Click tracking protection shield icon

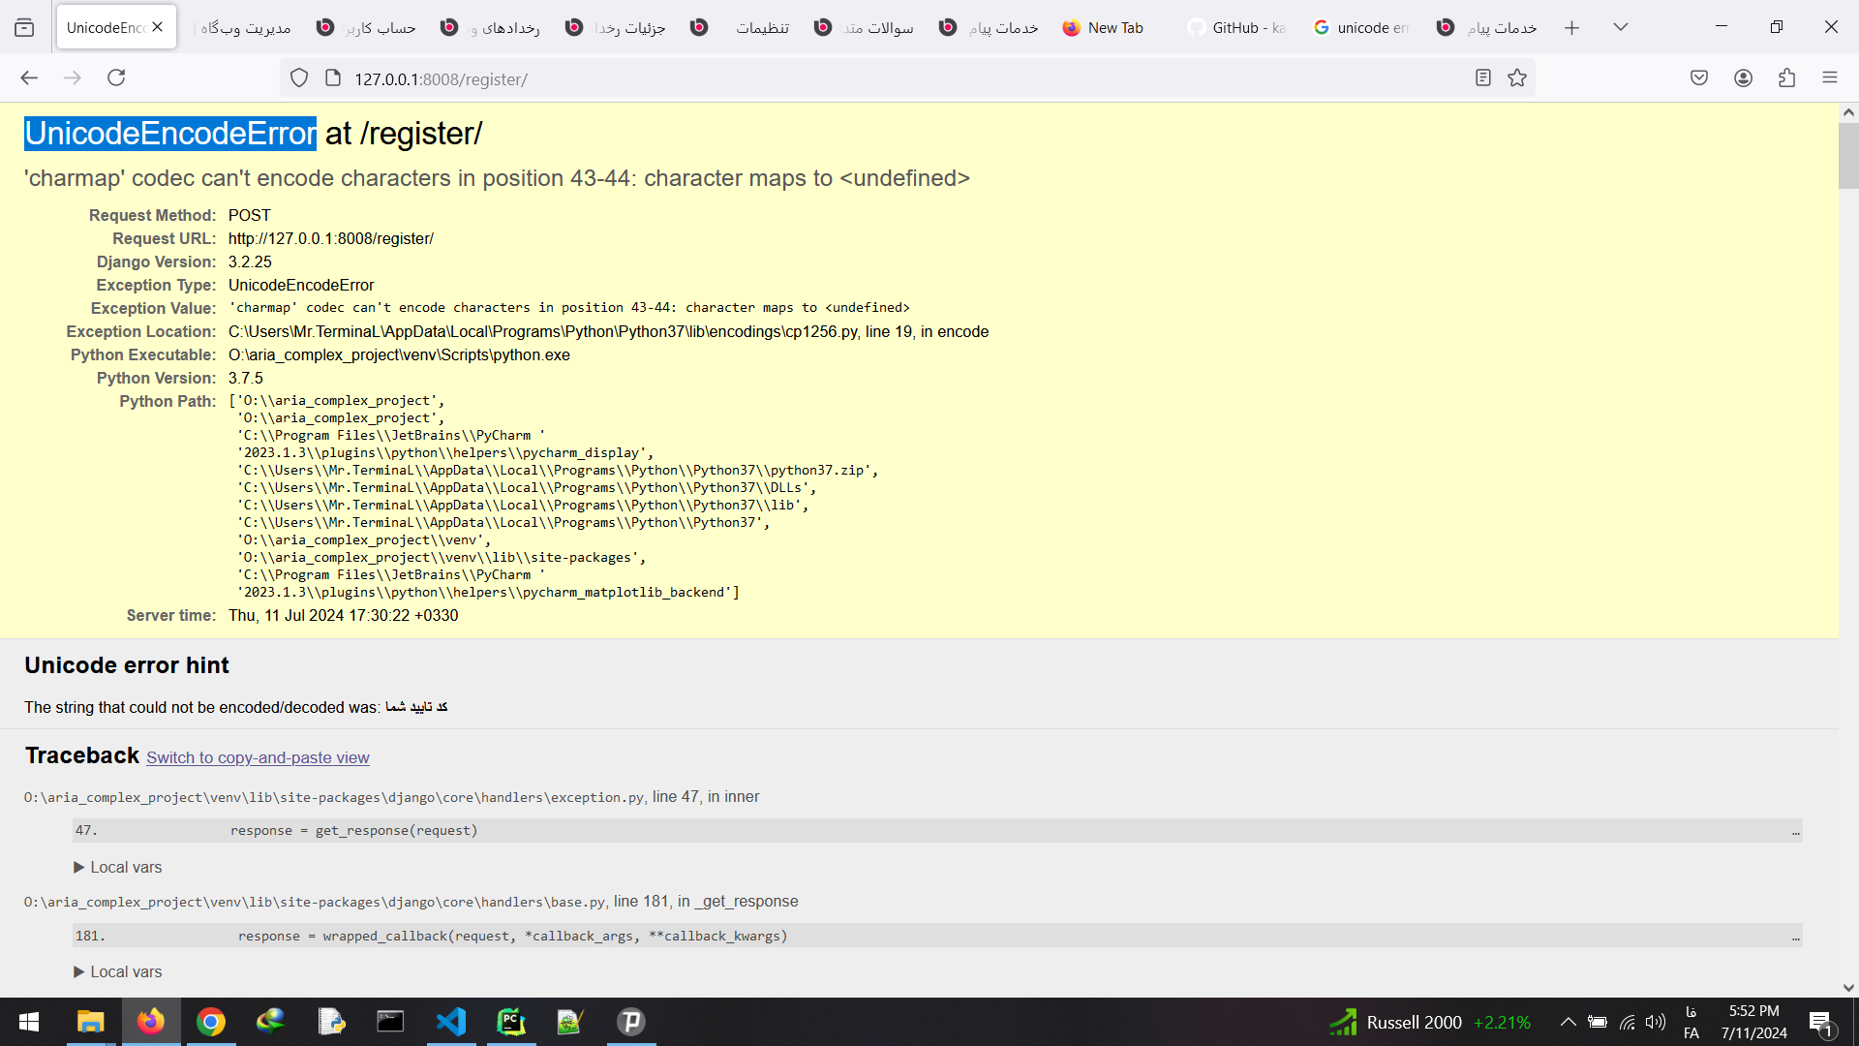click(x=299, y=78)
